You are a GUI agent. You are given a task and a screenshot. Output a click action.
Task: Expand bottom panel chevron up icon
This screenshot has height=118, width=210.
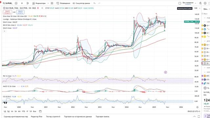pyautogui.click(x=195, y=117)
